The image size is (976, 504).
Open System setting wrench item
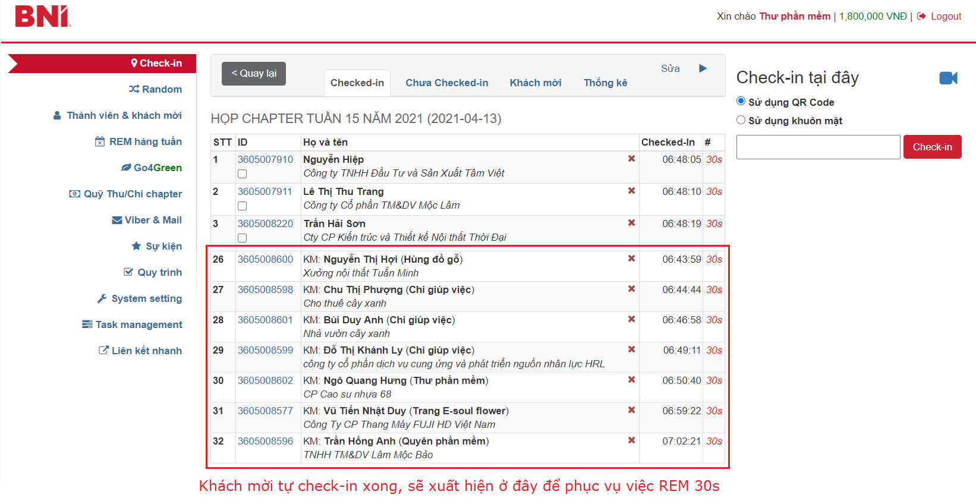[x=140, y=298]
